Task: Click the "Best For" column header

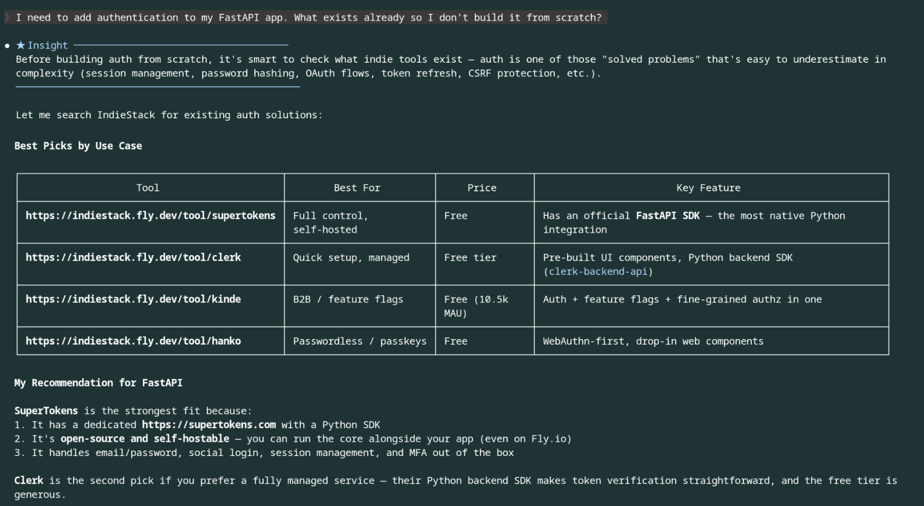Action: (x=357, y=188)
